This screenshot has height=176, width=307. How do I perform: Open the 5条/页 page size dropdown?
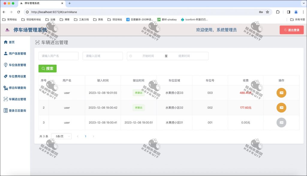[x=61, y=136]
